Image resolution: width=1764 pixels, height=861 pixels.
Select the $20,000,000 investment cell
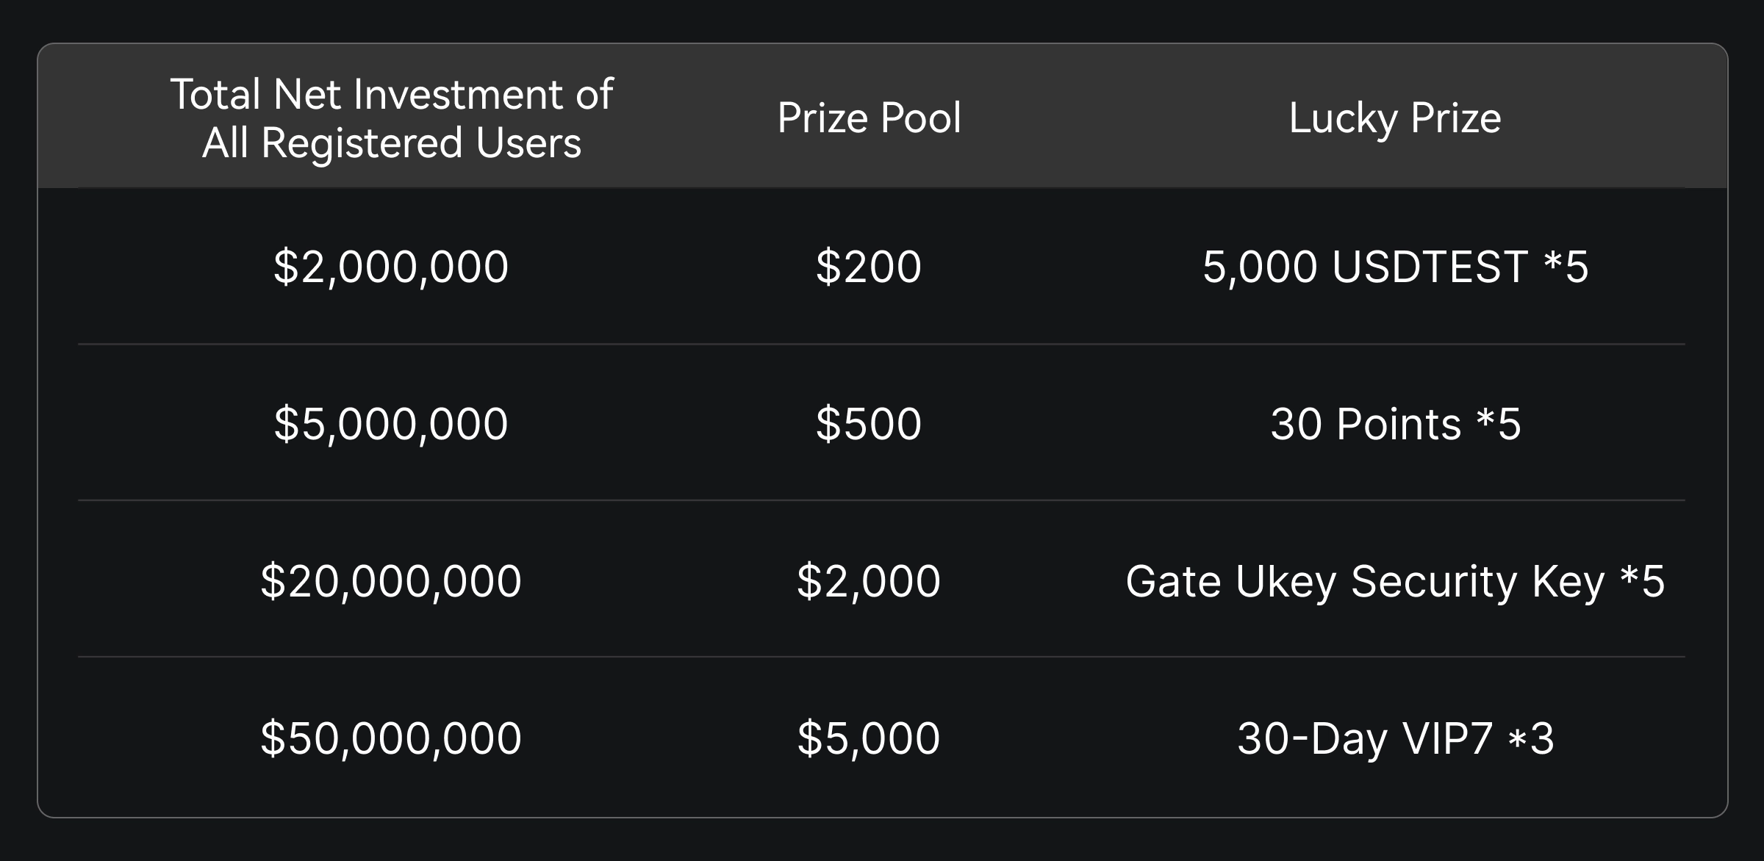pos(391,581)
